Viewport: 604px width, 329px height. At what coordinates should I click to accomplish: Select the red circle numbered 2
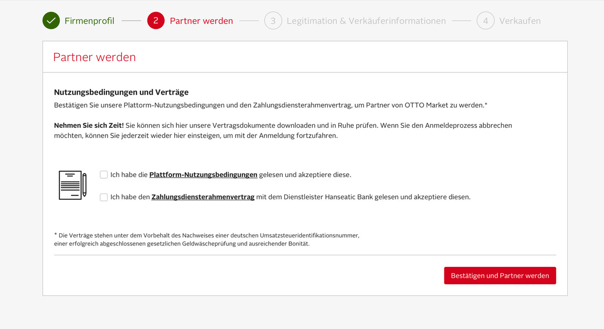coord(156,20)
